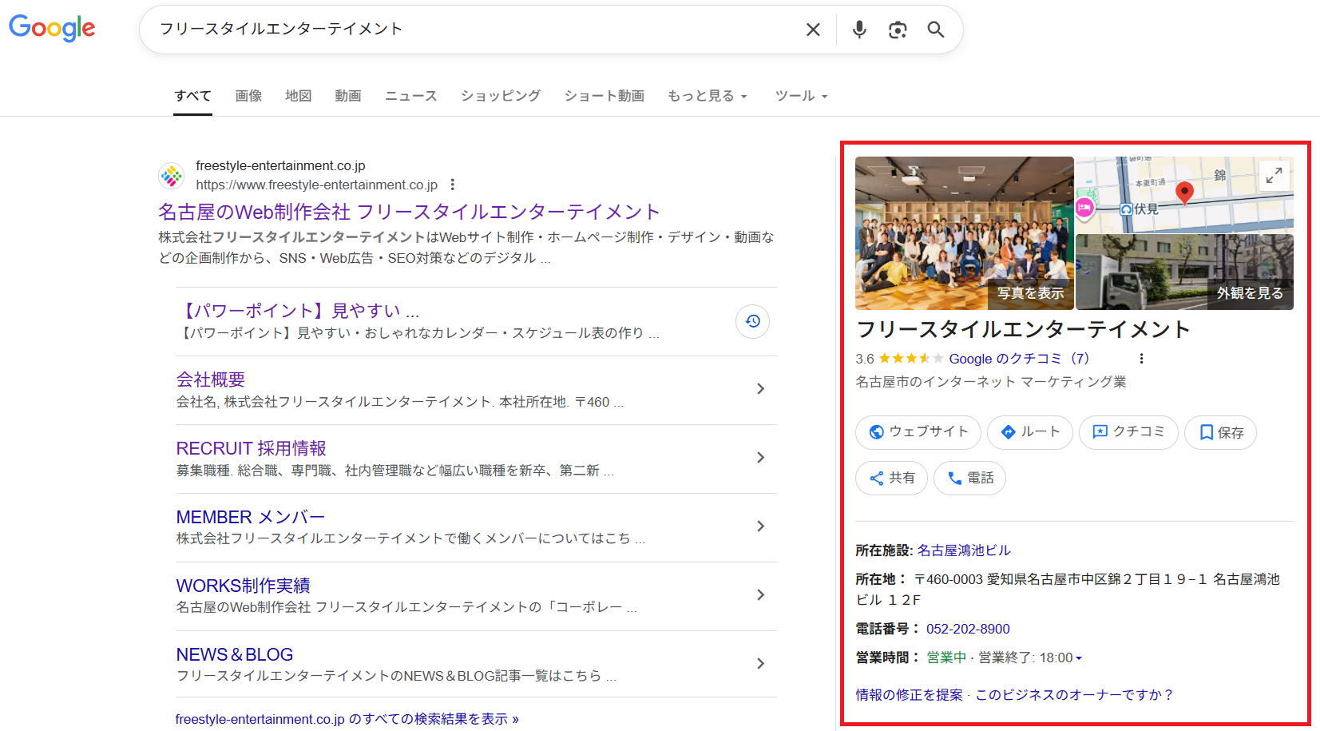Viewport: 1320px width, 731px height.
Task: Click inside the search input field
Action: (x=471, y=30)
